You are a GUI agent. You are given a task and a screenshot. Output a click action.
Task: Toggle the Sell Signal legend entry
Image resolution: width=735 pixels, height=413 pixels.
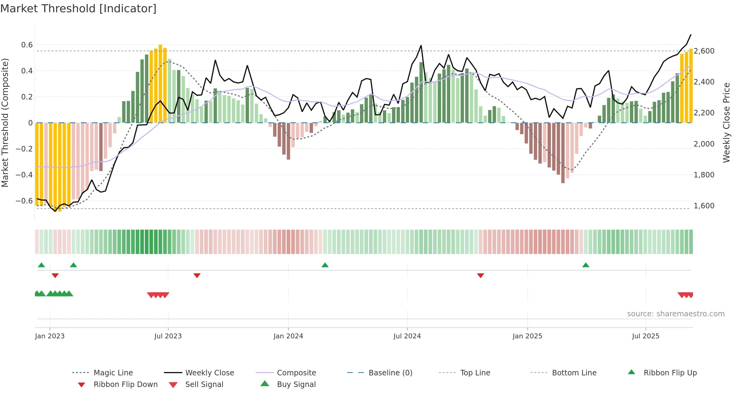pyautogui.click(x=196, y=384)
